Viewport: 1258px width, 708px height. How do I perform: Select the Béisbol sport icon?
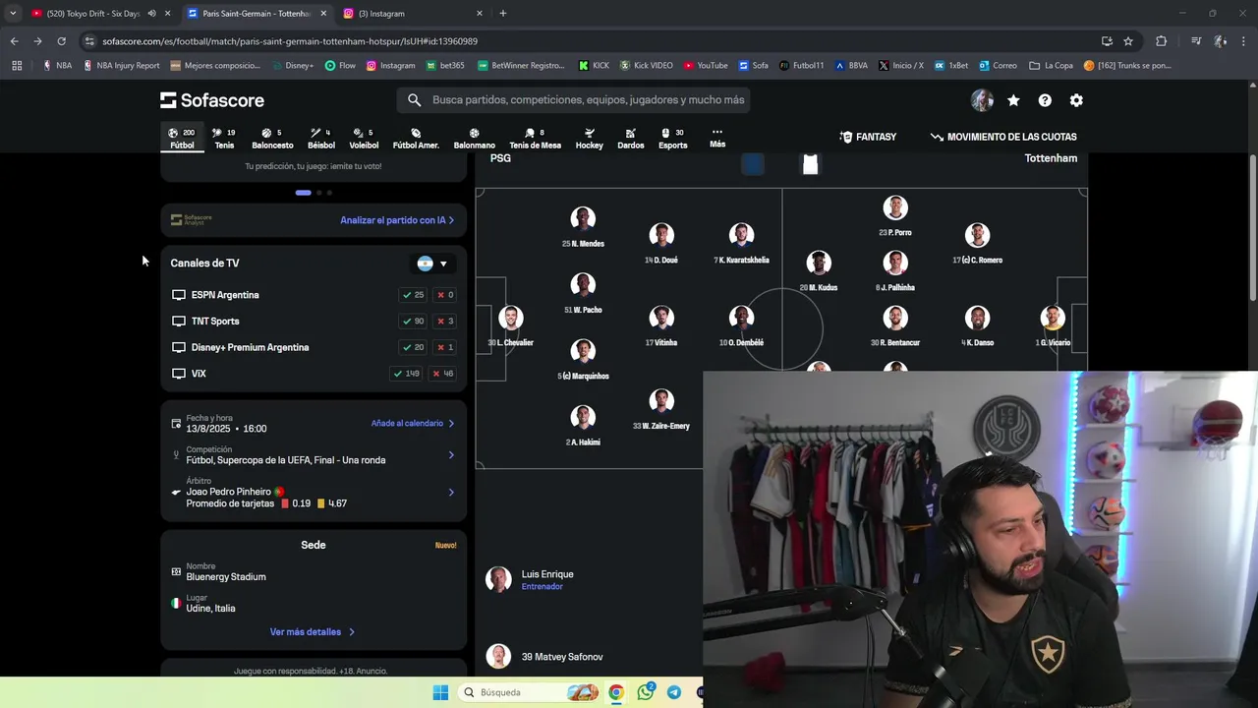(x=320, y=138)
